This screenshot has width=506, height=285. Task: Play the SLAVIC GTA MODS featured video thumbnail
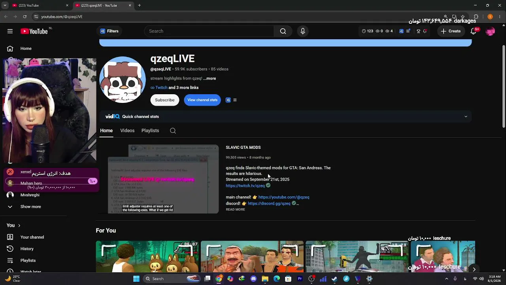[163, 179]
